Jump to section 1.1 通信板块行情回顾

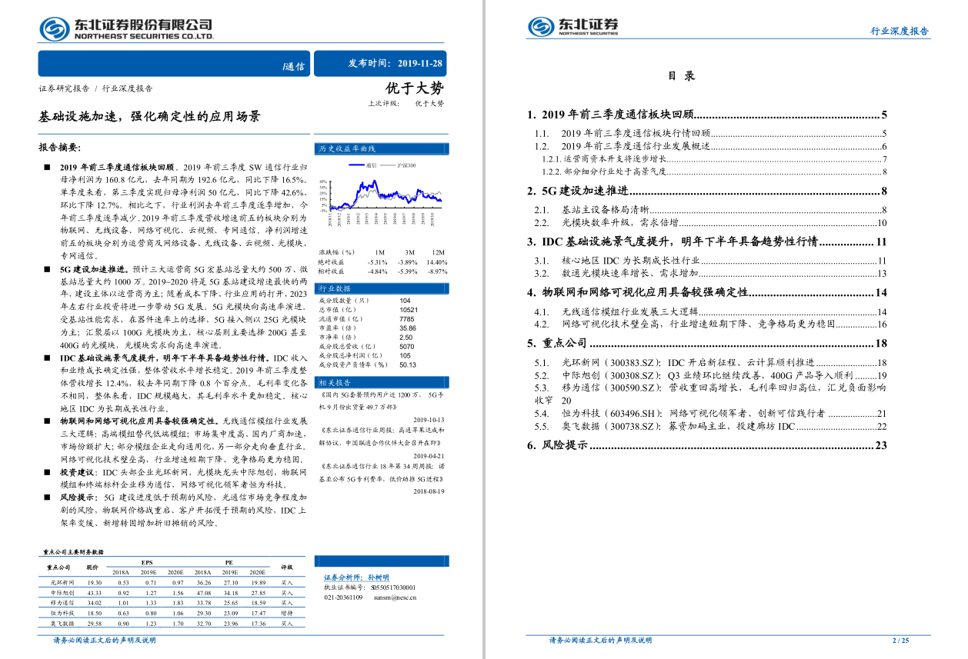pyautogui.click(x=711, y=133)
